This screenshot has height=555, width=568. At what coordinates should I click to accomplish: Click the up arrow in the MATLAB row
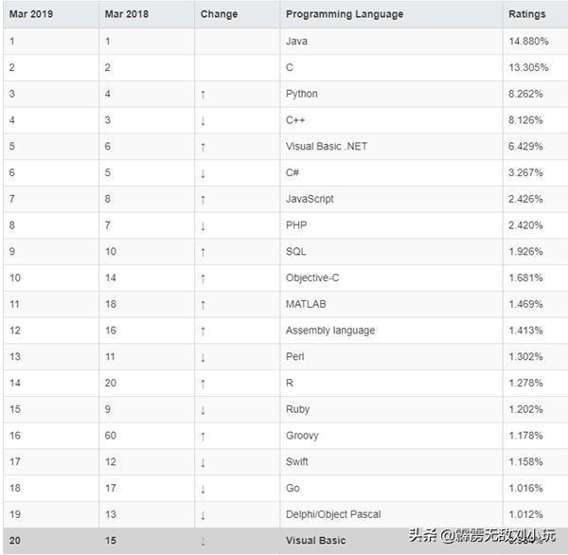point(203,305)
